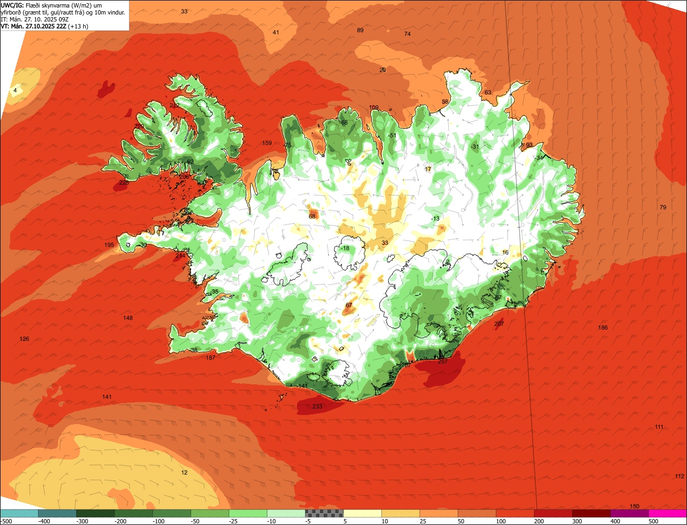The width and height of the screenshot is (687, 525).
Task: Click the inland map value 17
Action: tap(428, 170)
